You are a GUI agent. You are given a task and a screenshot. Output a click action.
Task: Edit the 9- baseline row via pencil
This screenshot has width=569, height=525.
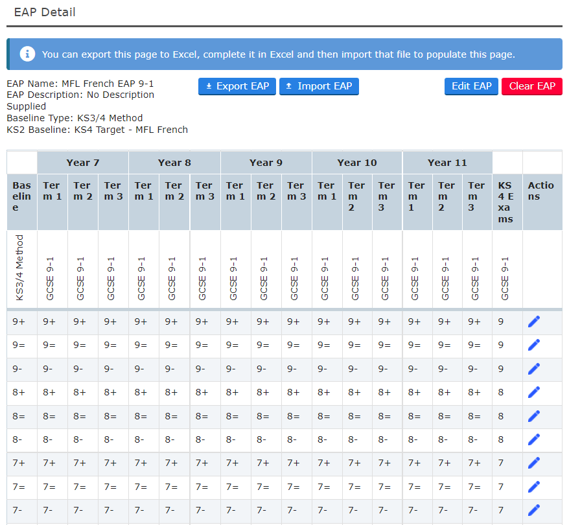(534, 369)
